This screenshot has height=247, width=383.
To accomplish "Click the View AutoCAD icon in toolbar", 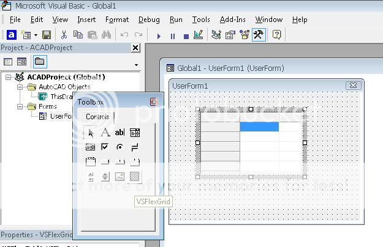I will [x=11, y=35].
